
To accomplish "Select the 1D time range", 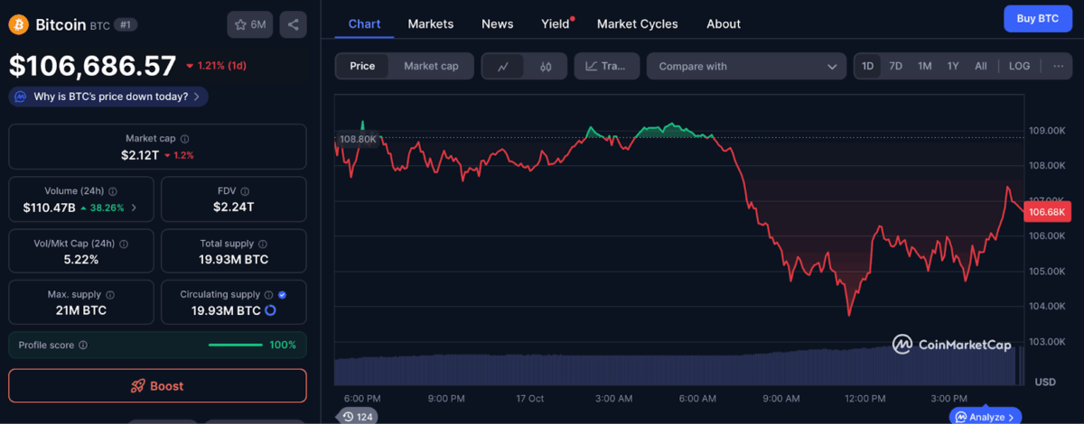I will [x=868, y=66].
